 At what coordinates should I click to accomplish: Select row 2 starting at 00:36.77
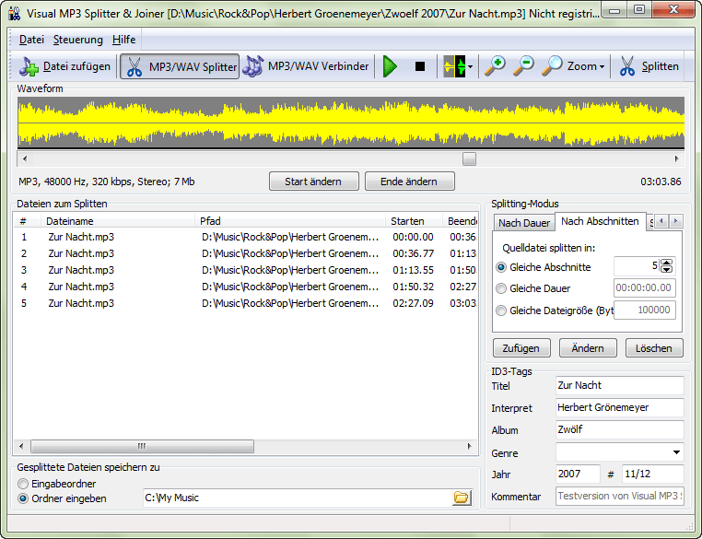click(x=246, y=253)
